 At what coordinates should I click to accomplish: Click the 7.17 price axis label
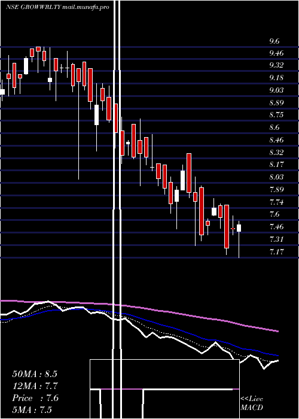pos(276,252)
